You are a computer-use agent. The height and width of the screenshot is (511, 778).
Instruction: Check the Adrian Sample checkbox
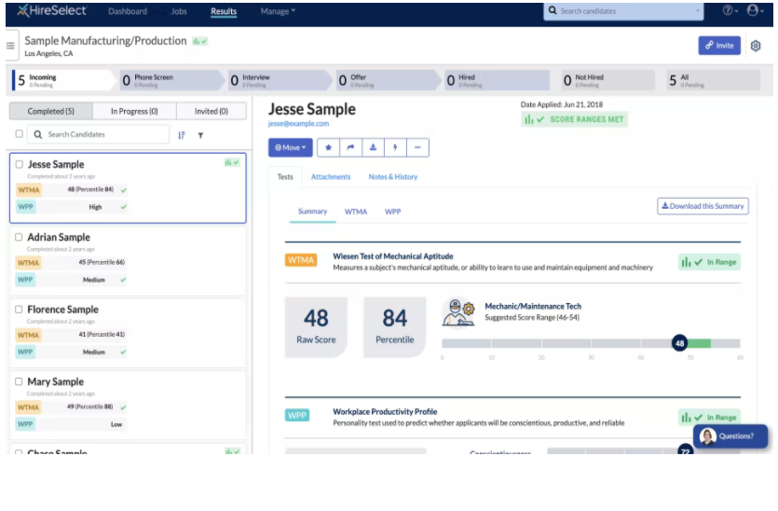point(19,238)
